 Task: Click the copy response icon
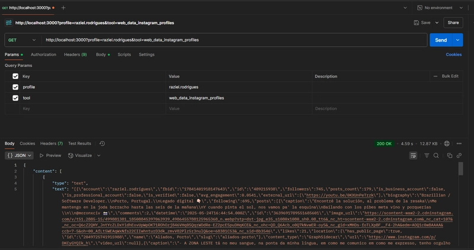pos(450,155)
